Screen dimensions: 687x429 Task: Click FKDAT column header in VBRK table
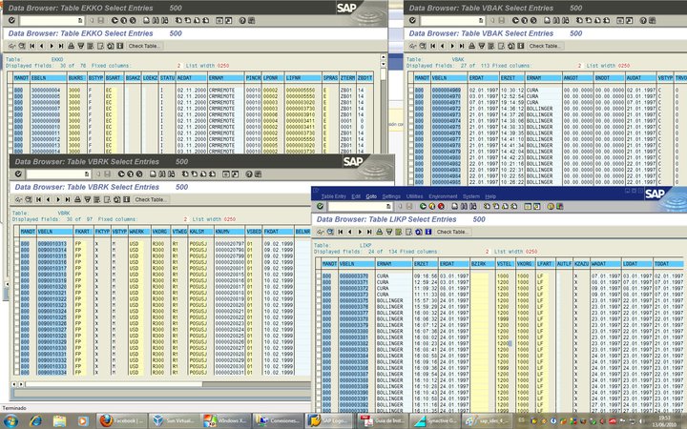pyautogui.click(x=278, y=232)
